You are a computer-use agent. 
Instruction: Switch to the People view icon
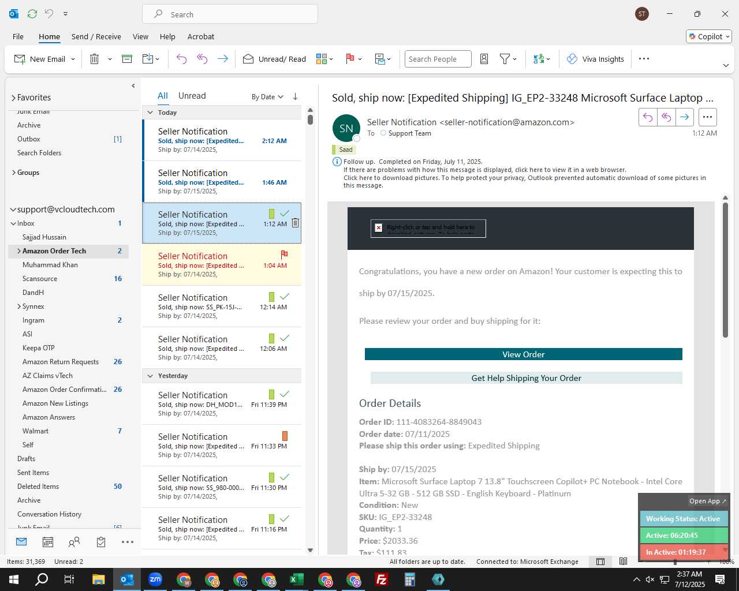[74, 542]
